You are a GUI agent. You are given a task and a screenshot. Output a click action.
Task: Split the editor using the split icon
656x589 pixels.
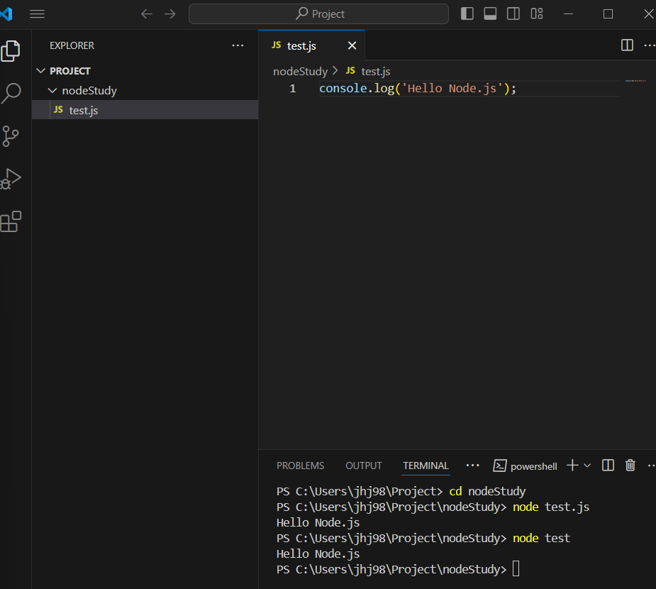coord(627,45)
